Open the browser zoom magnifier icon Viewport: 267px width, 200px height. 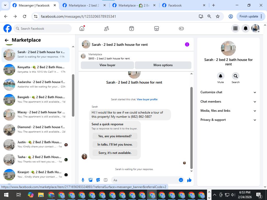pyautogui.click(x=209, y=16)
